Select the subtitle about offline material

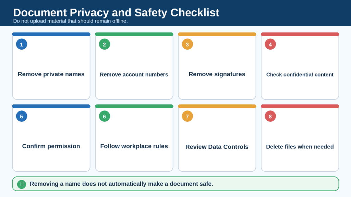pyautogui.click(x=70, y=21)
